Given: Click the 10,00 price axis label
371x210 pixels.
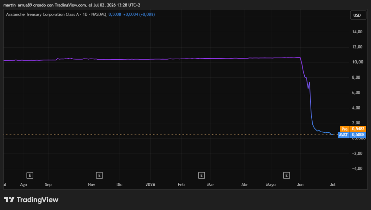Looking at the screenshot, I should tap(357, 62).
